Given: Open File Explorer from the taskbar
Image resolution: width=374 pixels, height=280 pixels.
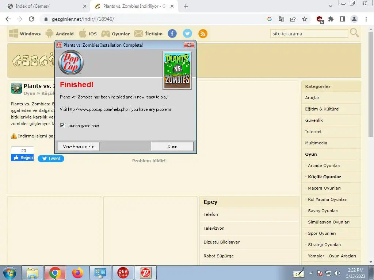Looking at the screenshot, I should [x=33, y=273].
